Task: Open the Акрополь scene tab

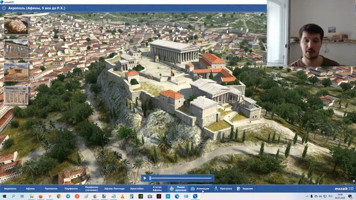Action: [x=11, y=189]
